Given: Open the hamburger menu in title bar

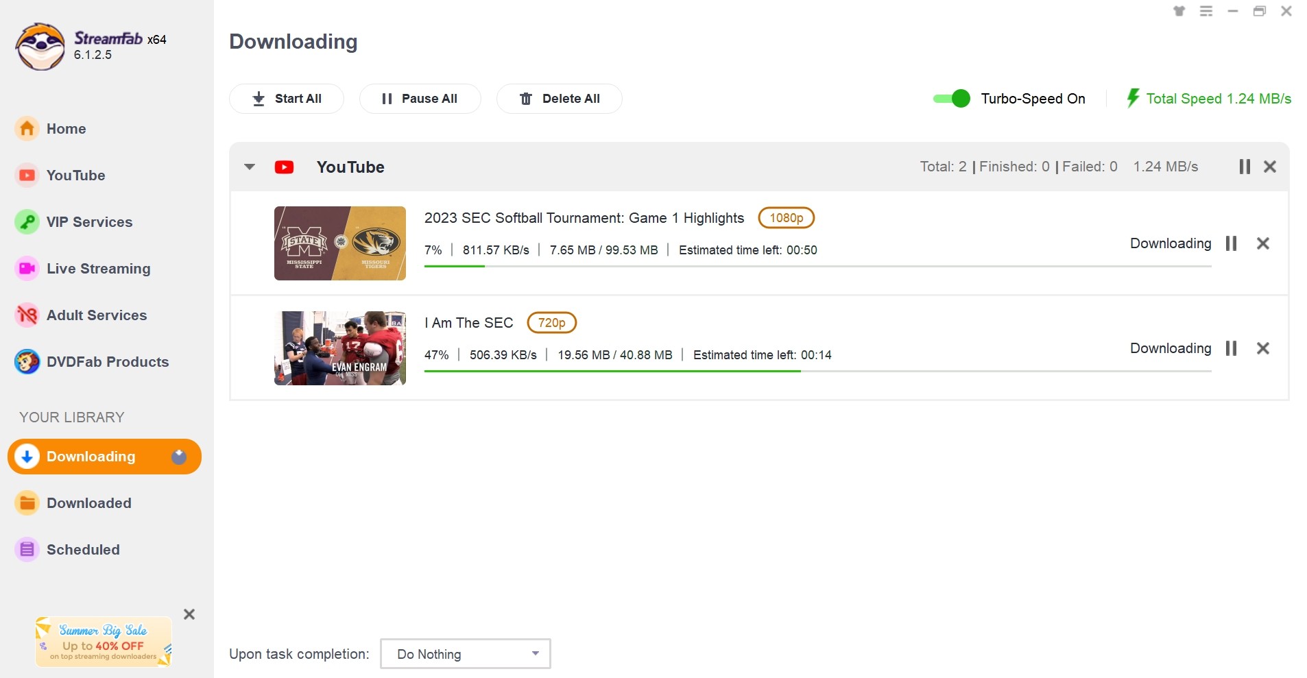Looking at the screenshot, I should click(x=1206, y=11).
